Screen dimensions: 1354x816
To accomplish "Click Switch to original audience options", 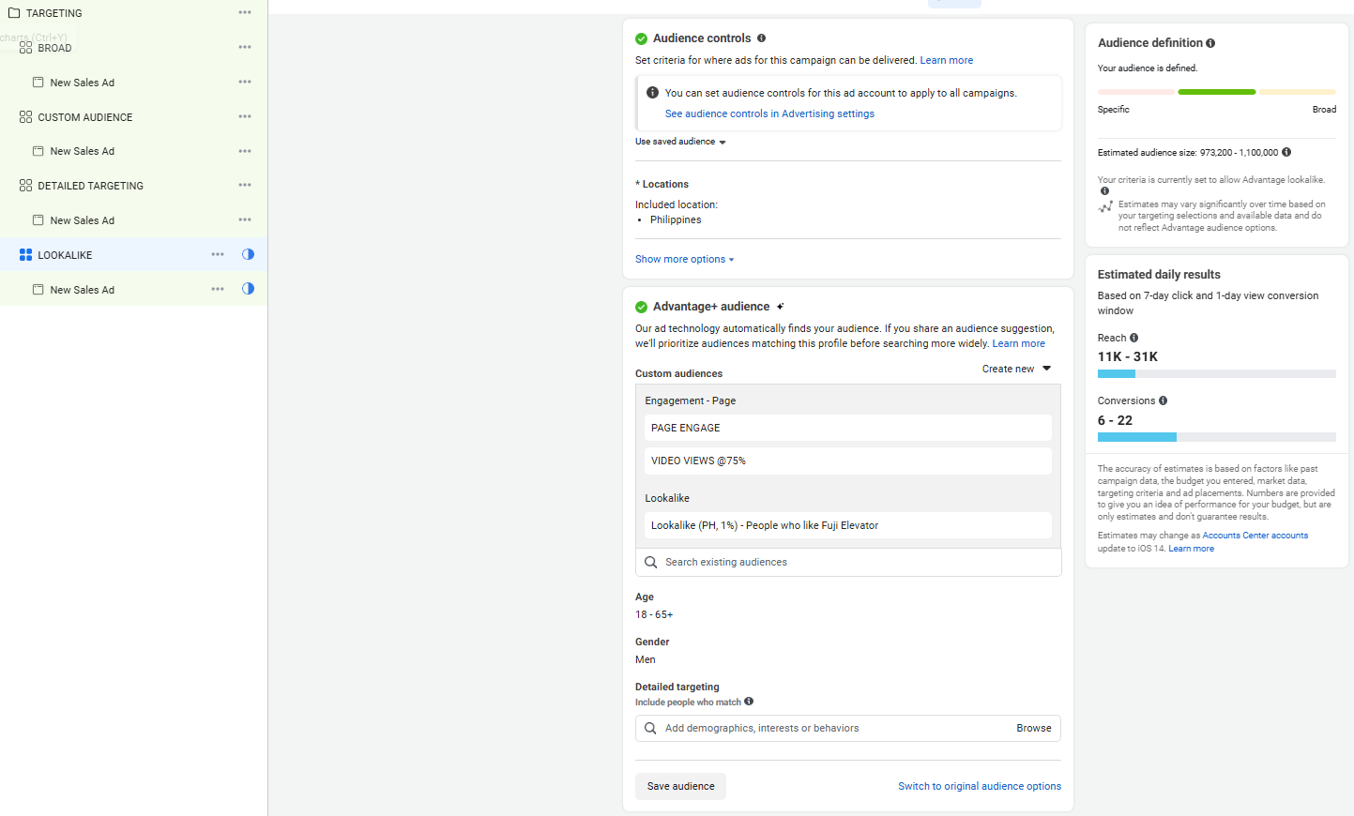I will coord(979,786).
